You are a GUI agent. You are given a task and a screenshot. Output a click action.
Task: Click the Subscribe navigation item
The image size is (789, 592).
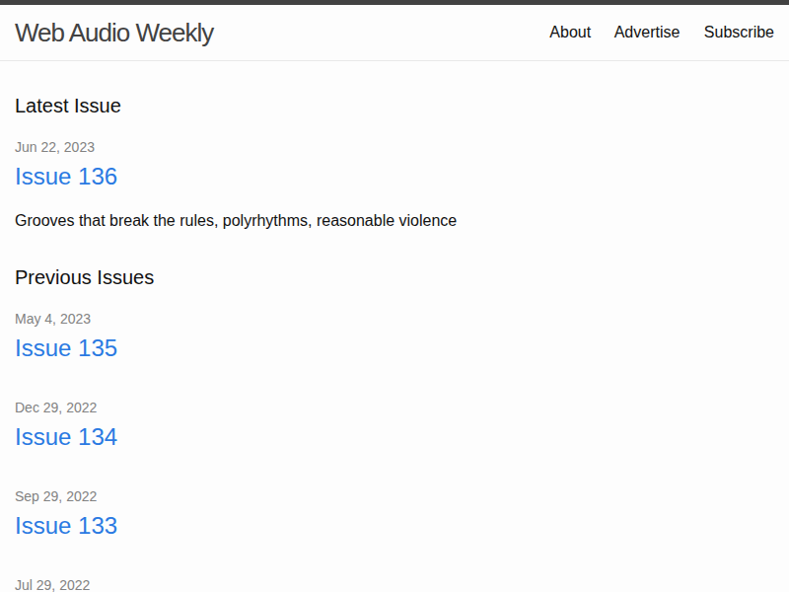(739, 33)
